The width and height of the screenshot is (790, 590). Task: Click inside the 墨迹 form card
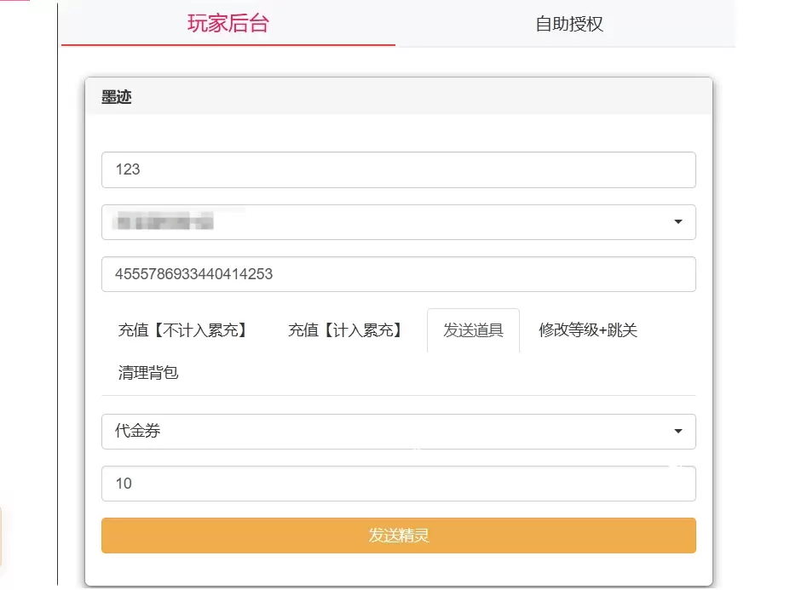397,396
